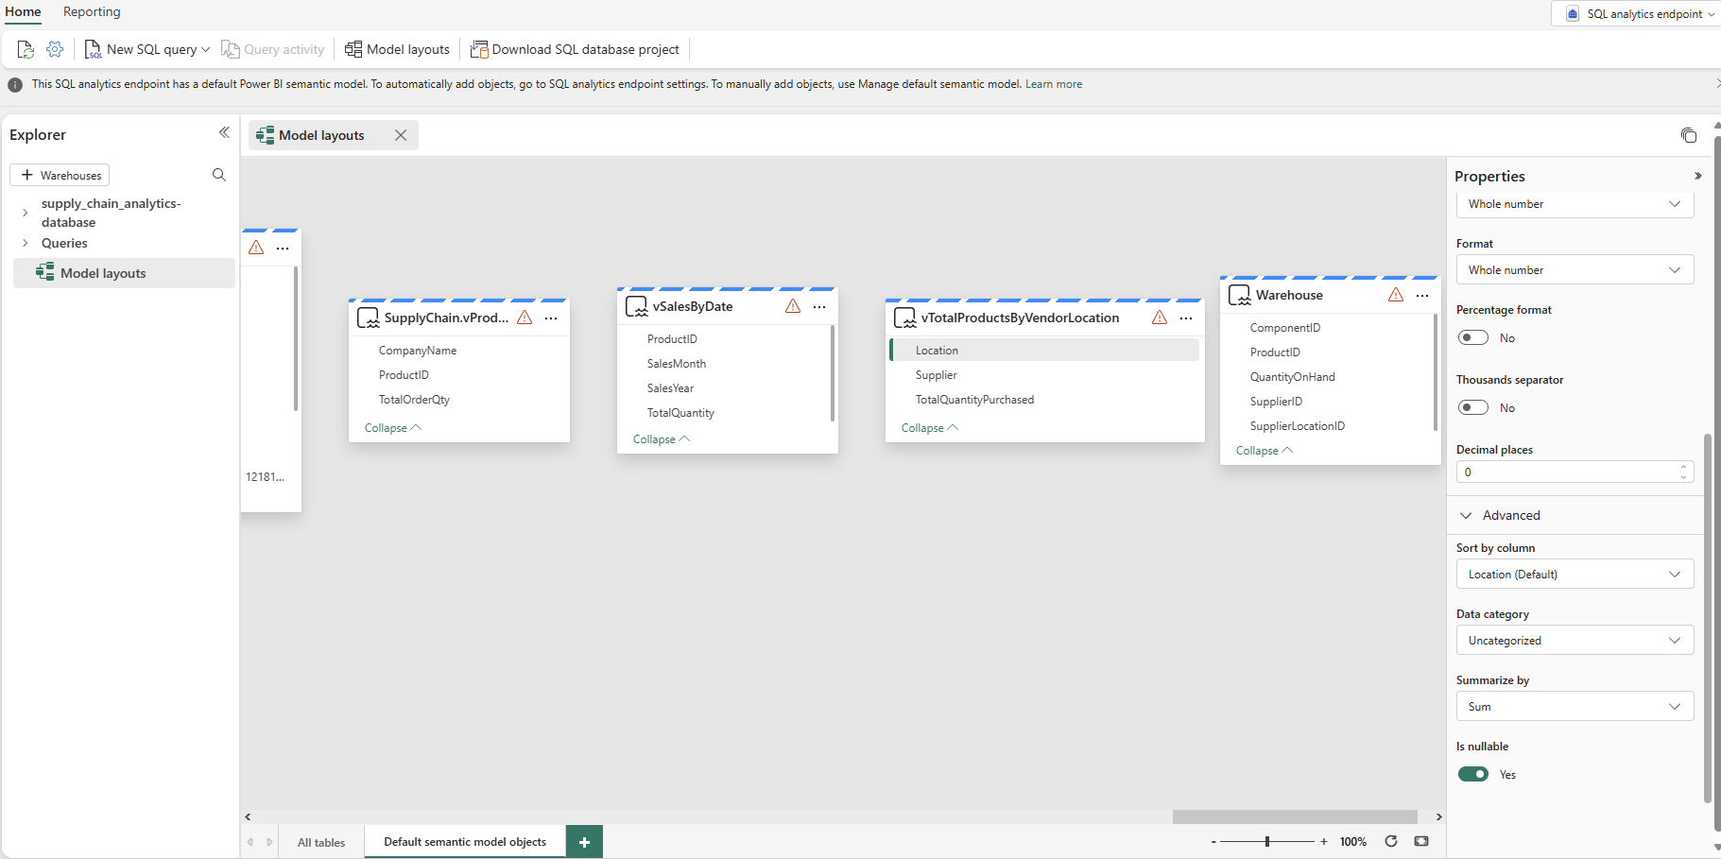Click the layout copy icon above Properties panel

coord(1690,135)
